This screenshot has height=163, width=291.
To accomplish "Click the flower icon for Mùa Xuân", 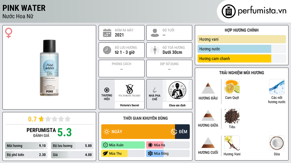I will point(105,145).
